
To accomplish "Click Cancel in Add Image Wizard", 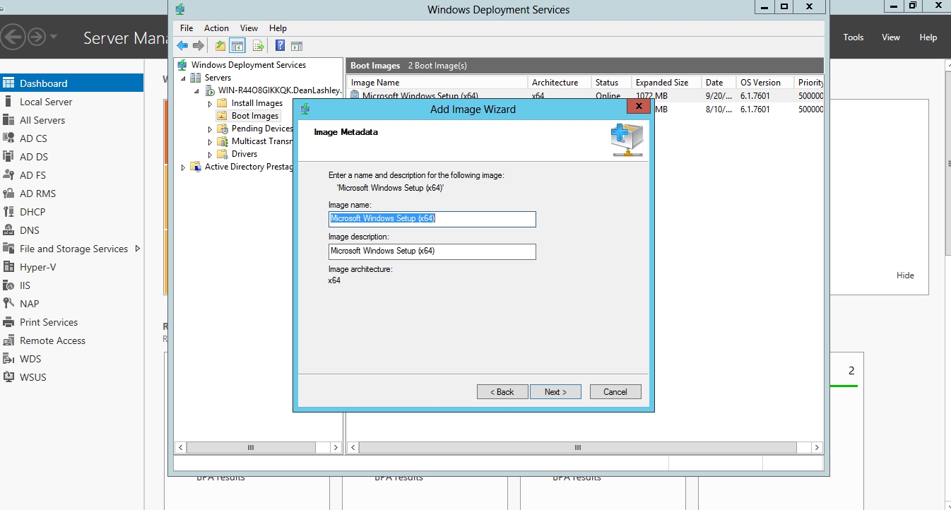I will click(615, 392).
